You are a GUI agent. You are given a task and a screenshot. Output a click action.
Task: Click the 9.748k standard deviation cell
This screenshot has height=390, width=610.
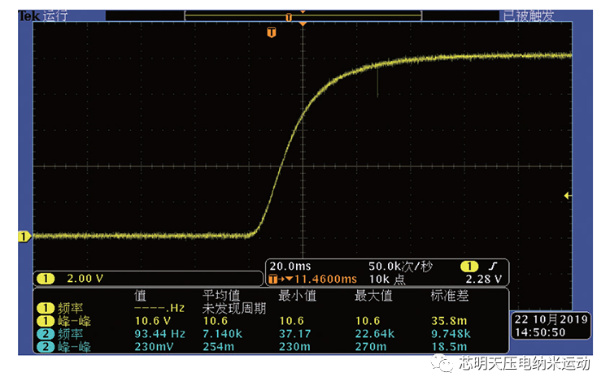tap(451, 334)
